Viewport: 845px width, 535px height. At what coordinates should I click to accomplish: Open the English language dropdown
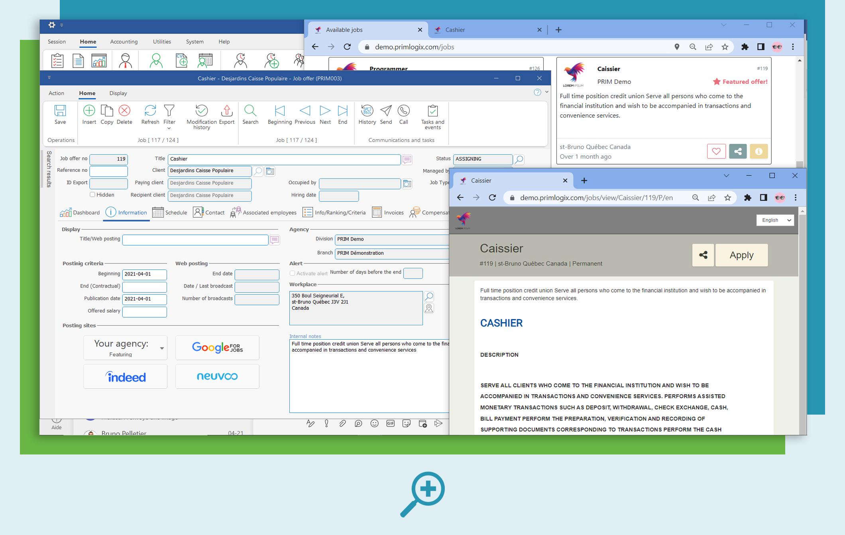pyautogui.click(x=775, y=220)
